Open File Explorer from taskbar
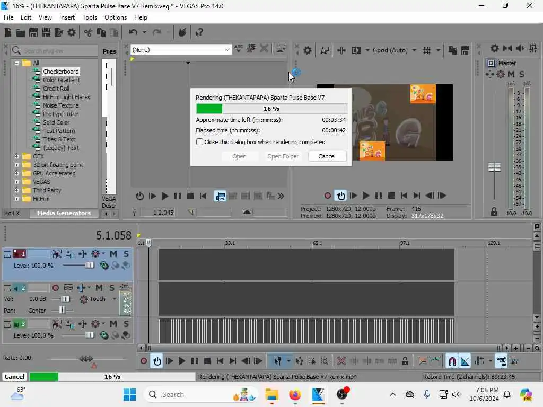 pyautogui.click(x=272, y=394)
